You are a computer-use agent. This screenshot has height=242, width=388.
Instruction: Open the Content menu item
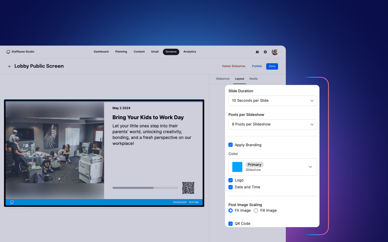click(139, 52)
